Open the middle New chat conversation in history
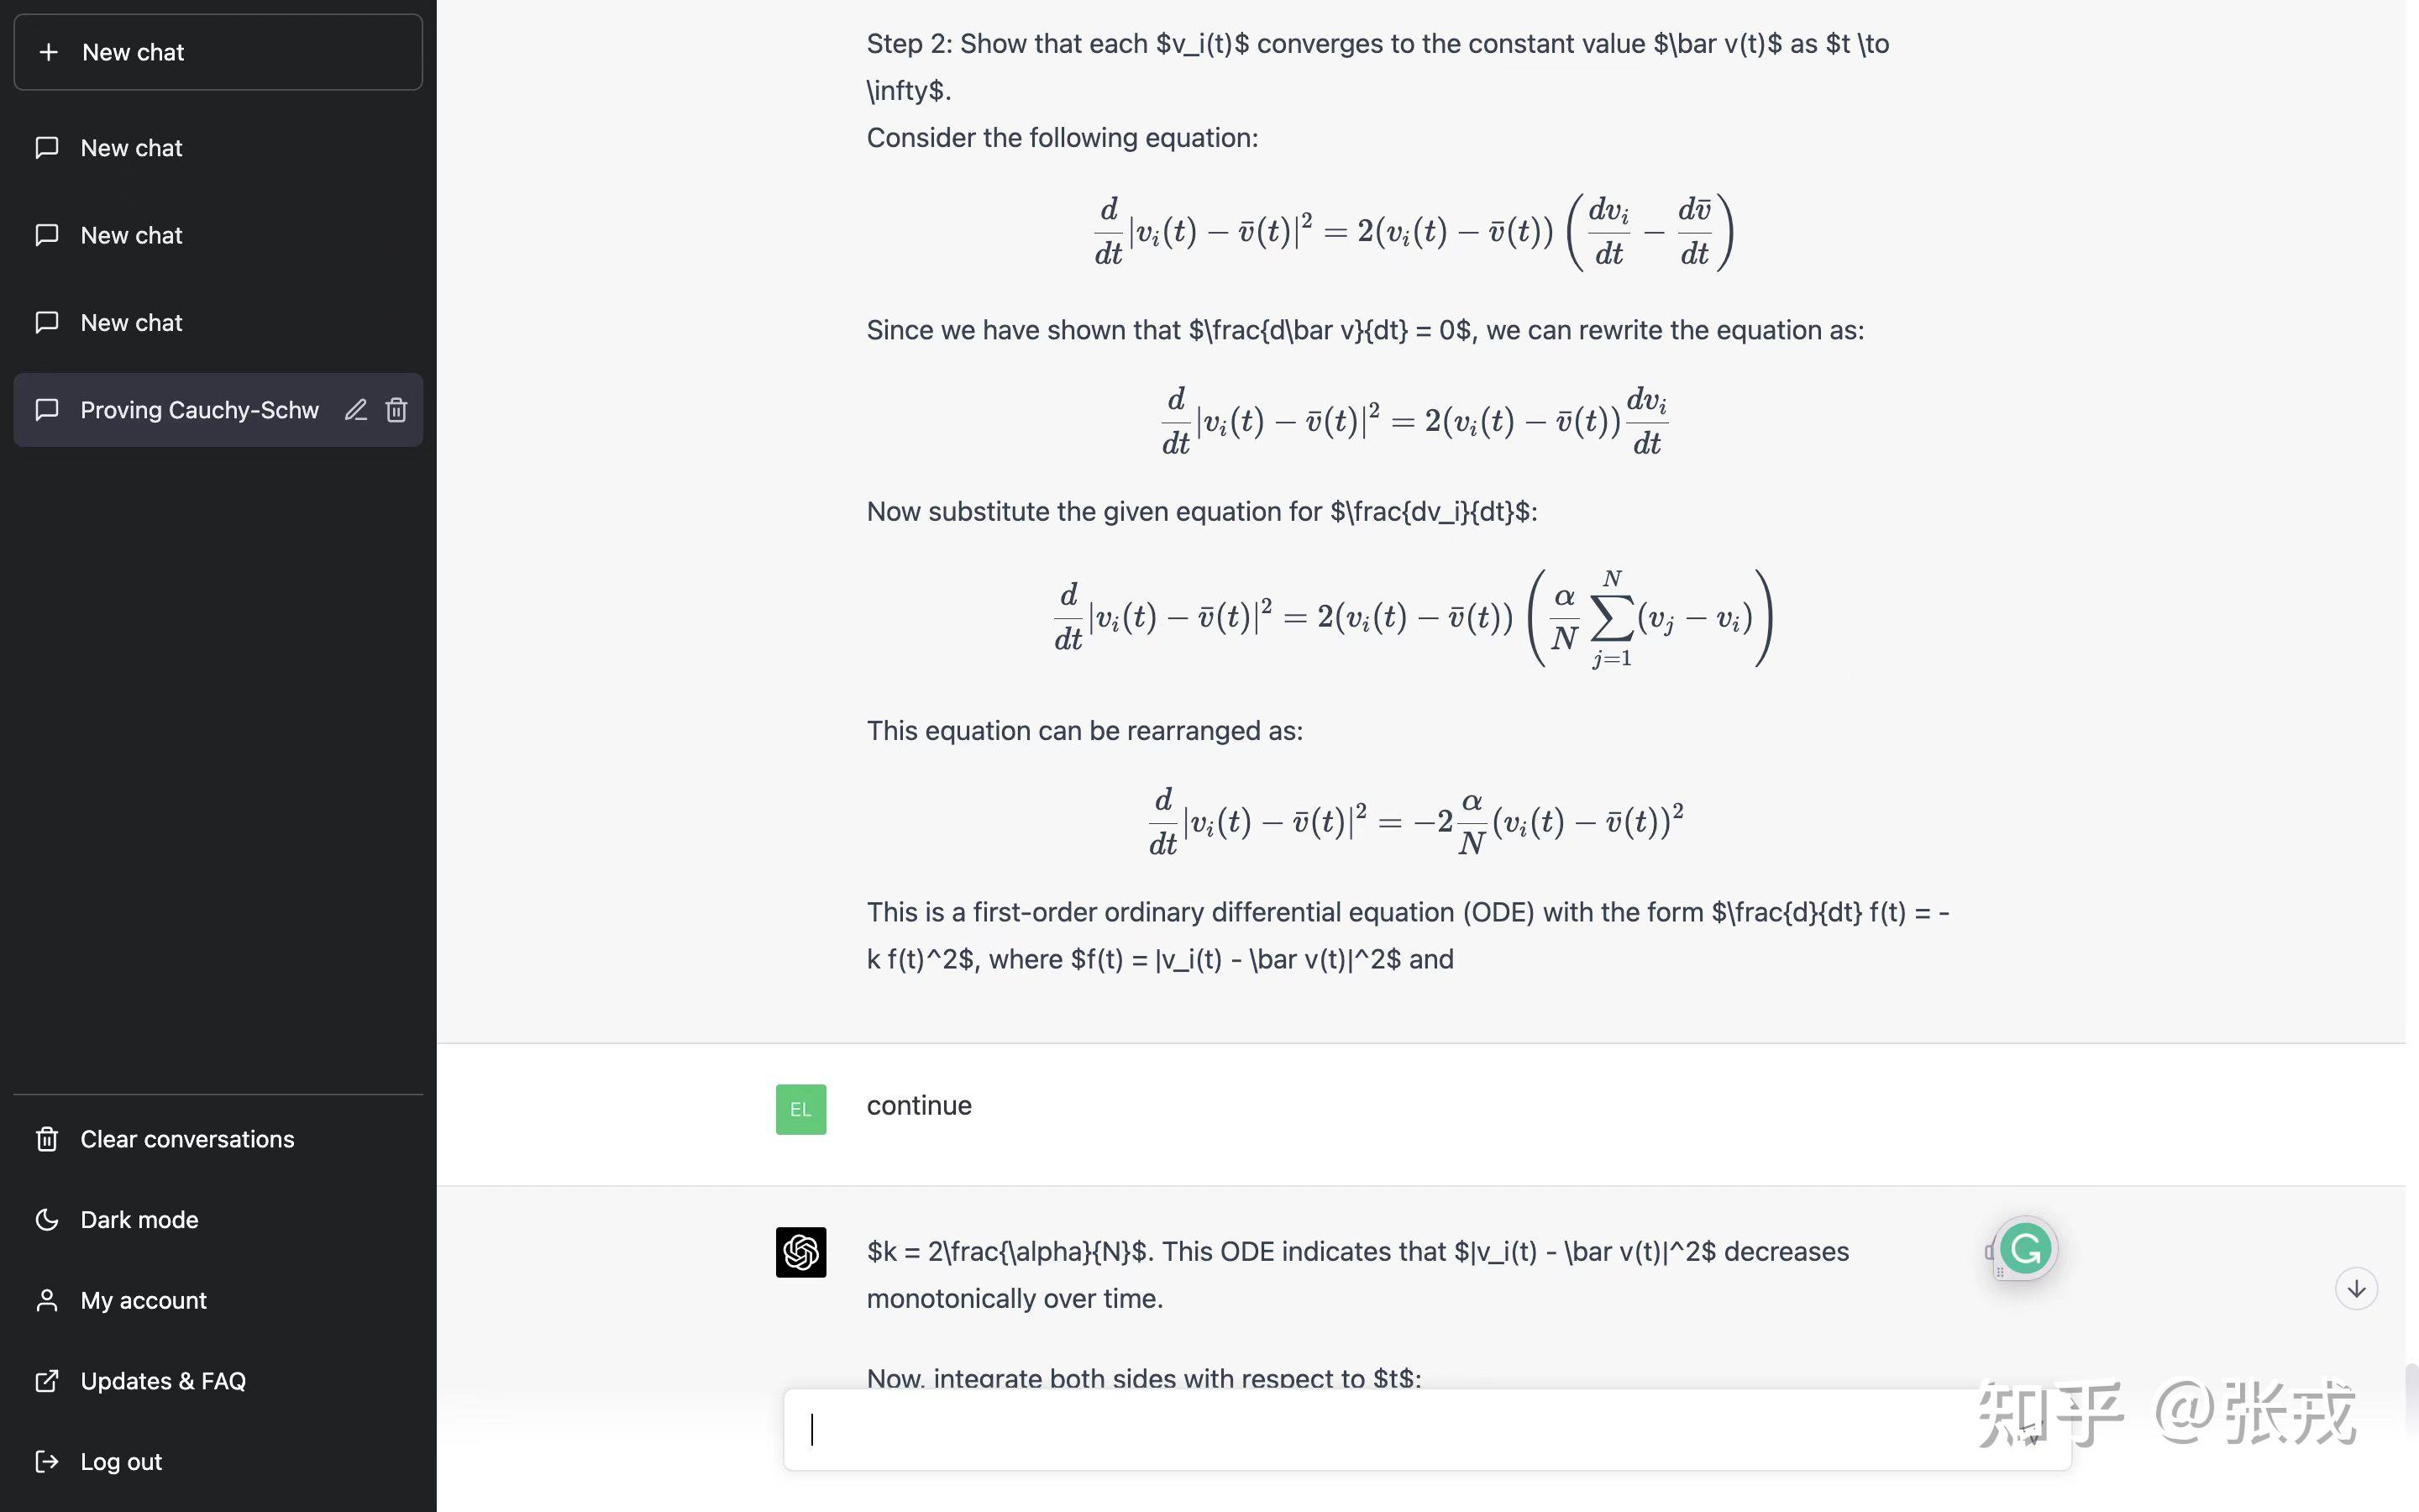This screenshot has width=2419, height=1512. click(131, 236)
